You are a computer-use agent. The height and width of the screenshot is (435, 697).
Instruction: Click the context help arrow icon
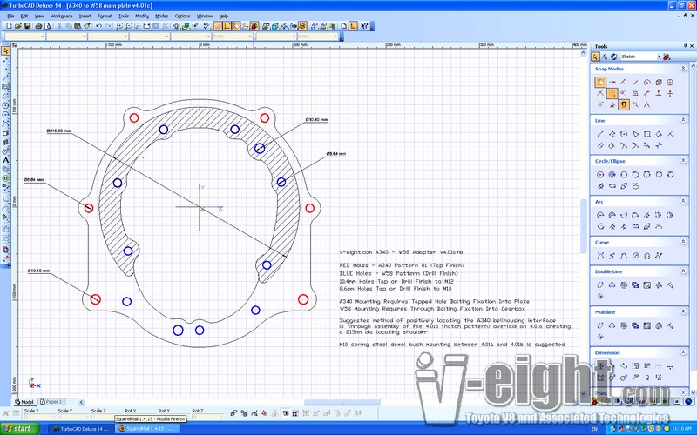[x=364, y=26]
